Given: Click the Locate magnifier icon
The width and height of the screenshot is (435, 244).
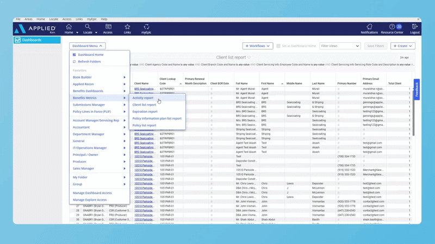Looking at the screenshot, I should pos(88,27).
